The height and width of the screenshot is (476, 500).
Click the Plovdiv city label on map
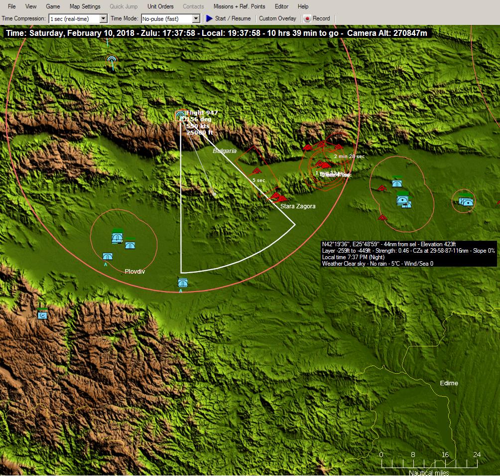point(134,272)
